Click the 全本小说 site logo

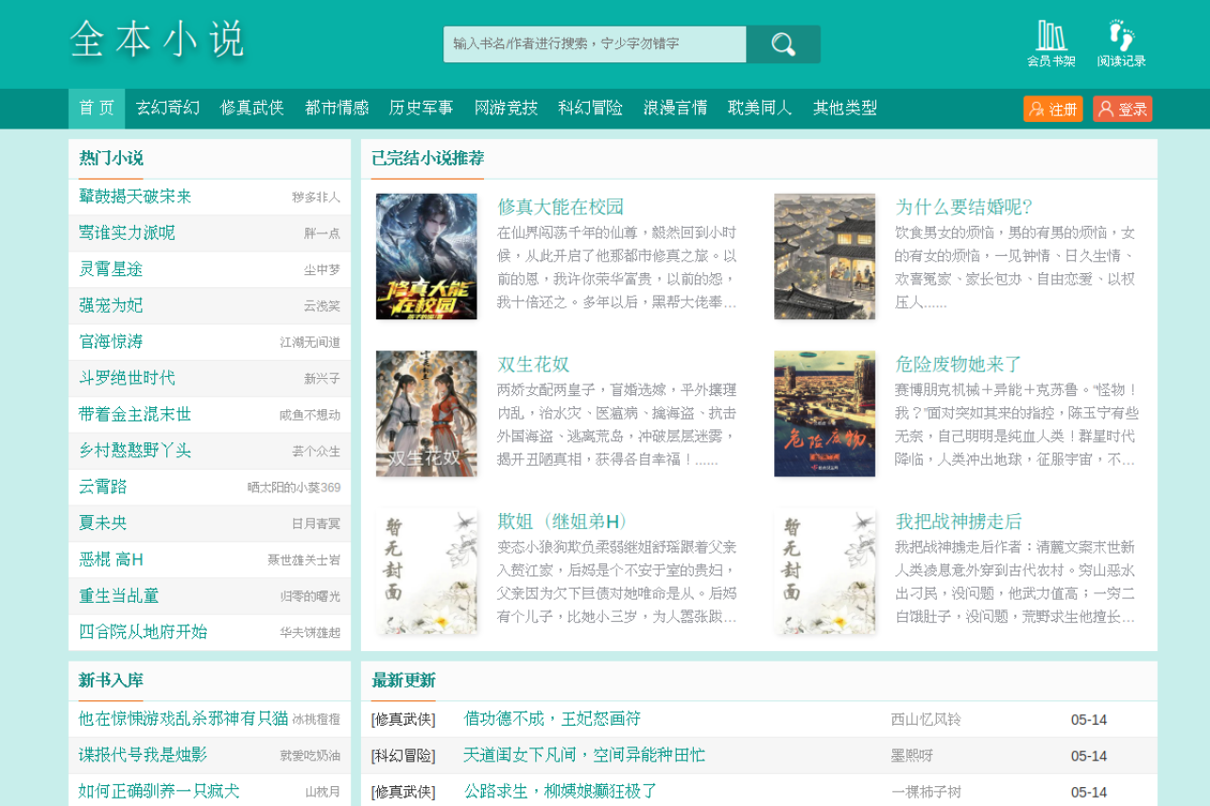(x=158, y=40)
